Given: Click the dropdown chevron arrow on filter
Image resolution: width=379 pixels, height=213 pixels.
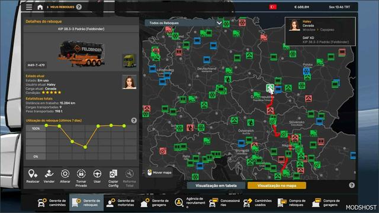Looking at the screenshot, I should coord(219,23).
